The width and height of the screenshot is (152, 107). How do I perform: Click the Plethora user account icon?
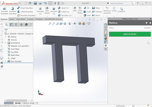(150, 23)
